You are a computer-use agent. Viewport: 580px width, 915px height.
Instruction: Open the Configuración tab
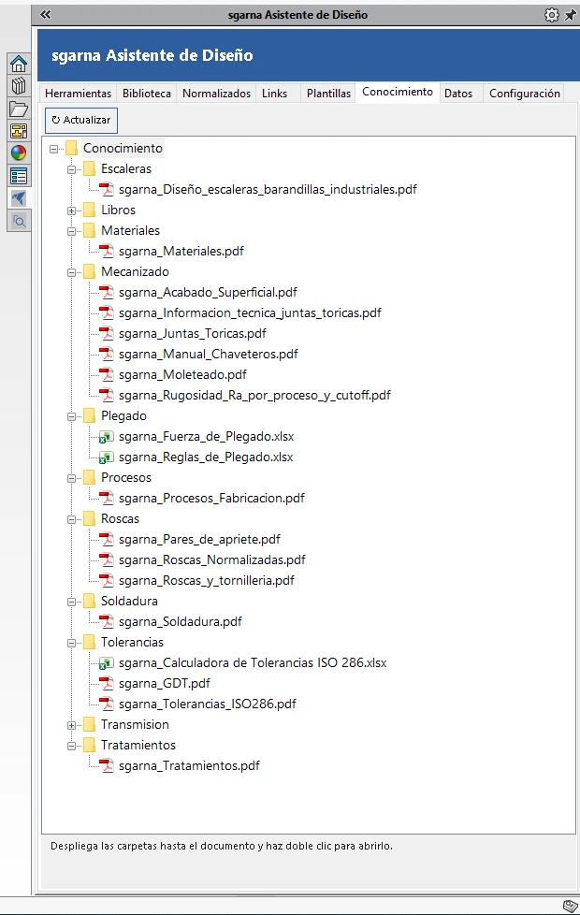coord(525,94)
